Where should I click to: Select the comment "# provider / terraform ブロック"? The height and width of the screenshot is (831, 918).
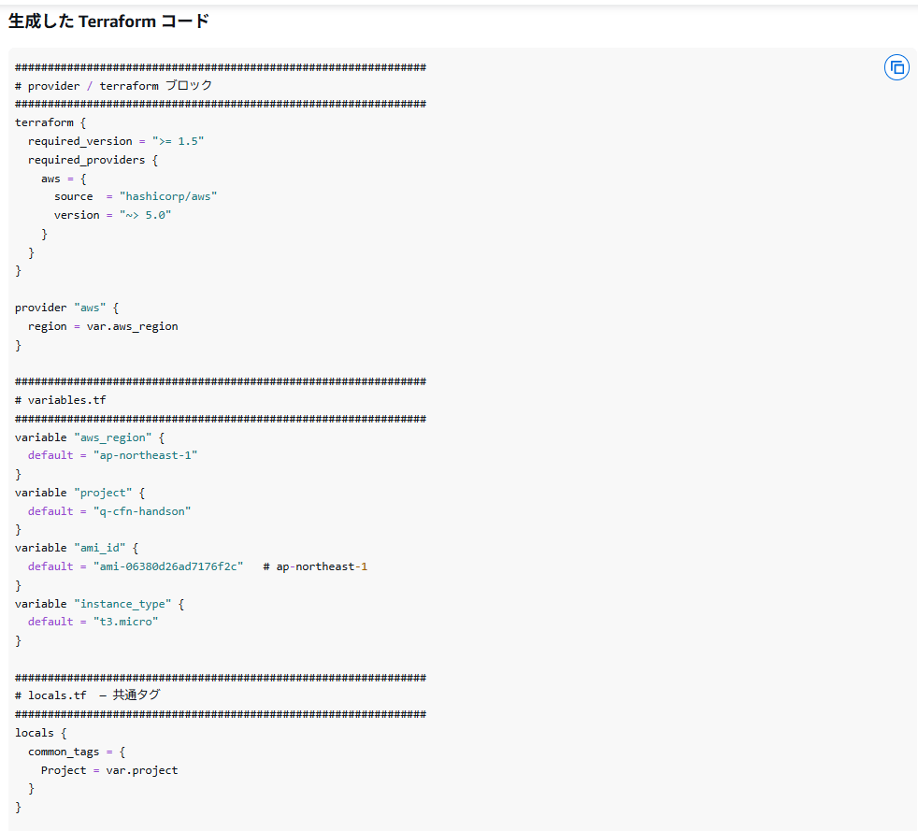(x=113, y=85)
